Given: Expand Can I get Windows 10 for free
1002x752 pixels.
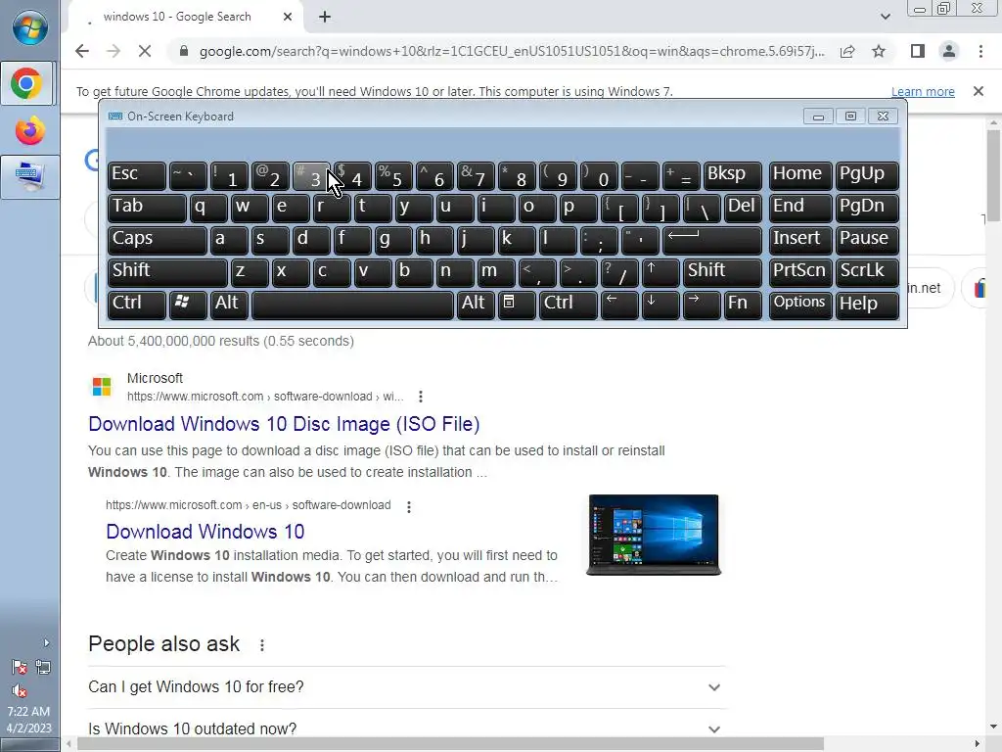Looking at the screenshot, I should [406, 686].
